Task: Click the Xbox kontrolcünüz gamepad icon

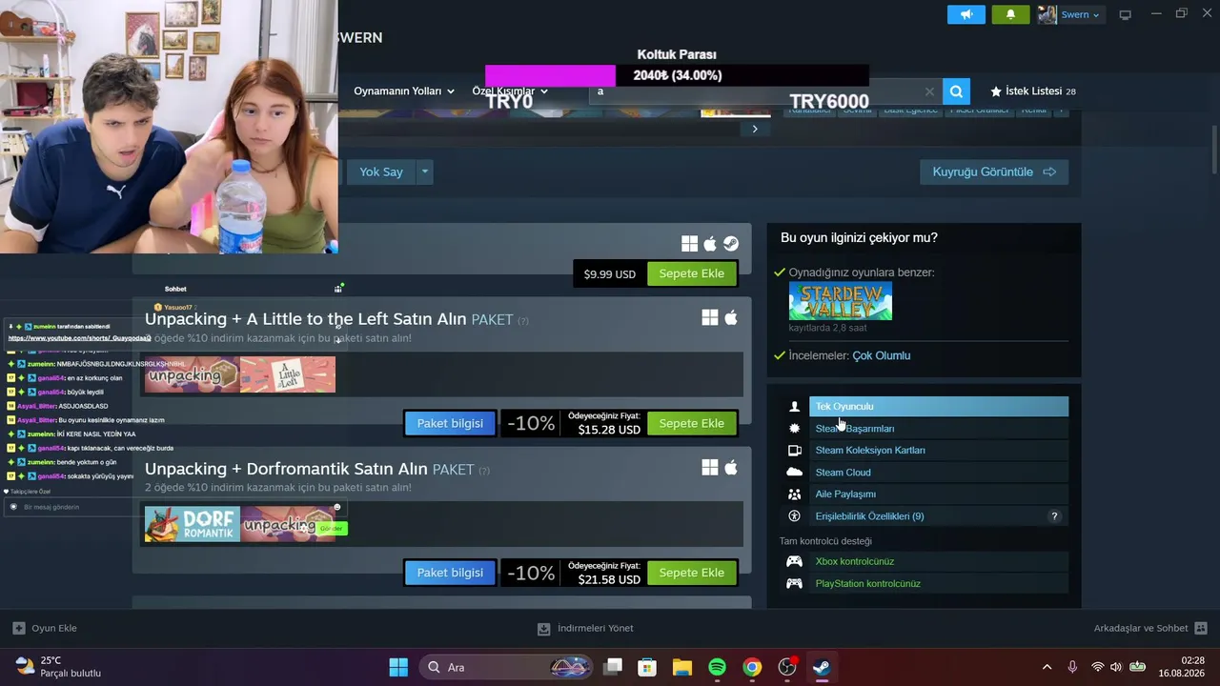Action: click(x=794, y=561)
